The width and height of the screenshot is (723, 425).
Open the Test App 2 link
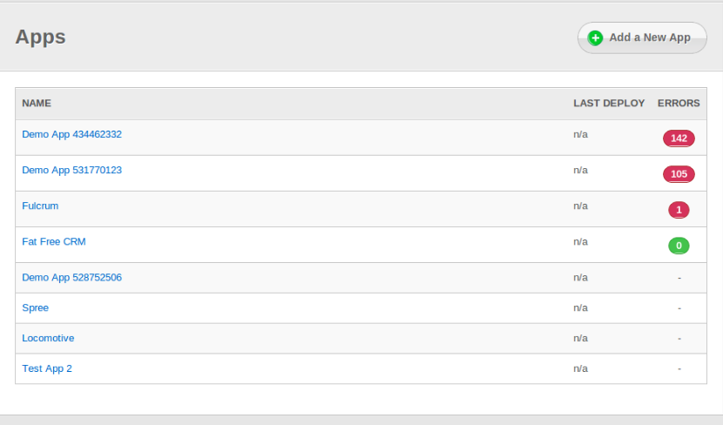[x=47, y=368]
